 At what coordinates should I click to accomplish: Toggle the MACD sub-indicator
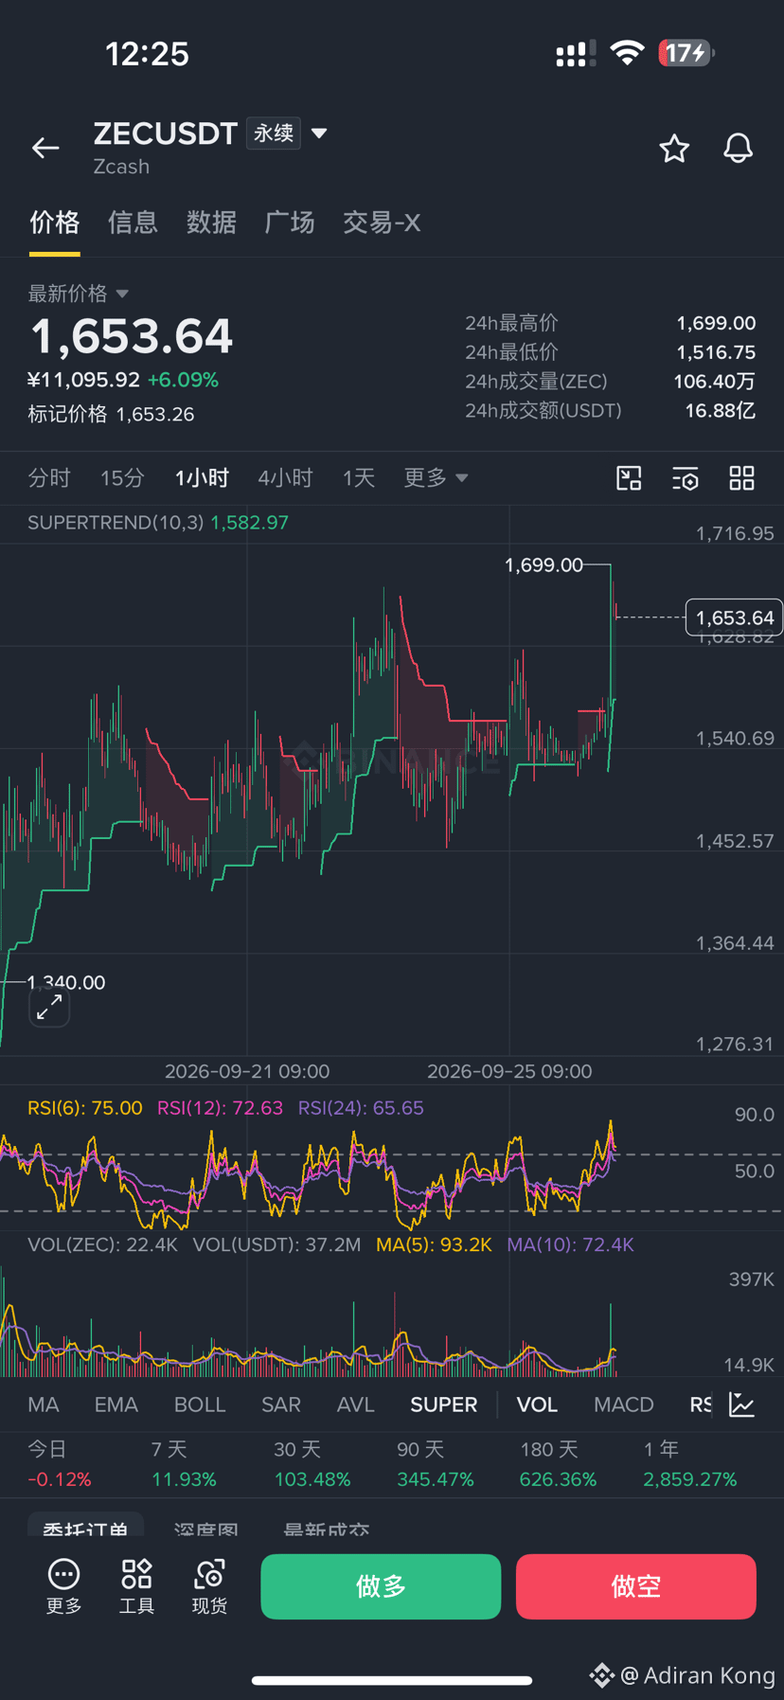pyautogui.click(x=624, y=1405)
